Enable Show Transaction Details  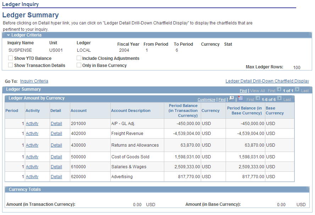(10, 65)
